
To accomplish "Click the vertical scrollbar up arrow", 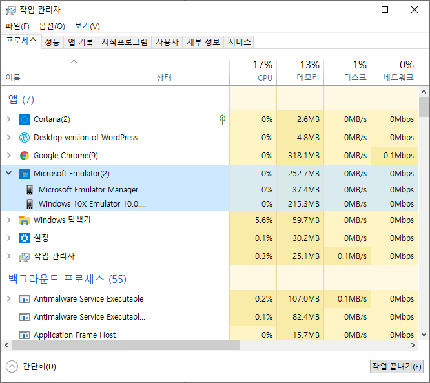I will pyautogui.click(x=424, y=92).
